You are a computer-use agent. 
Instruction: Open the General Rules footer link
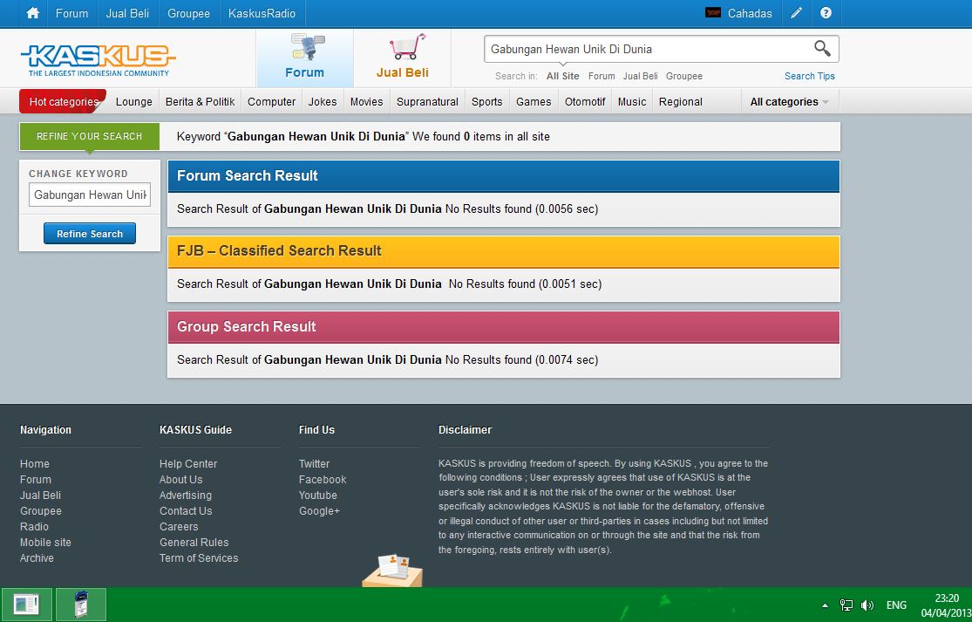(x=194, y=542)
